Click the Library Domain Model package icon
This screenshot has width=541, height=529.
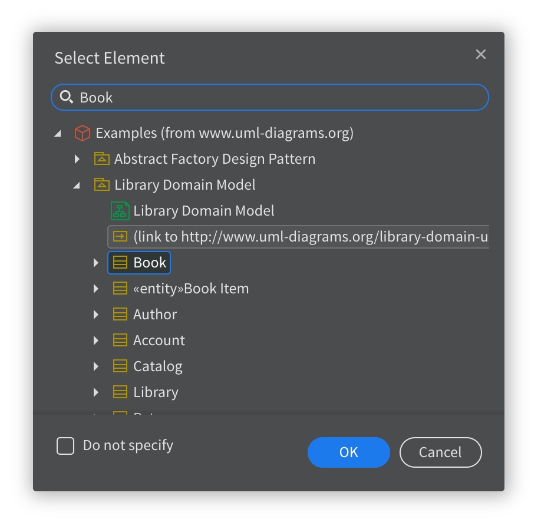click(102, 185)
